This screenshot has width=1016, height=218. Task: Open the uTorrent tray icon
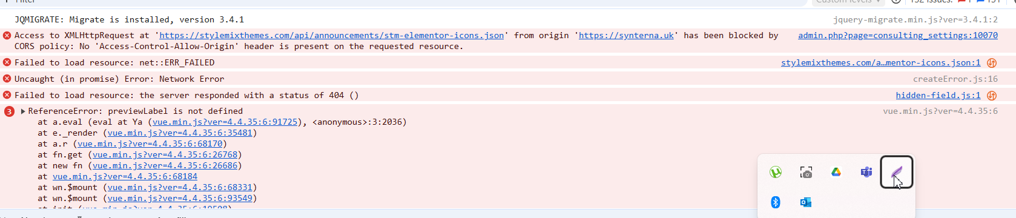point(776,173)
